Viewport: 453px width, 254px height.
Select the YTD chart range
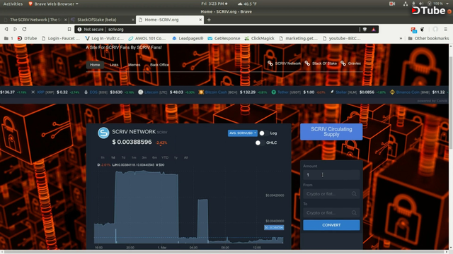[165, 157]
